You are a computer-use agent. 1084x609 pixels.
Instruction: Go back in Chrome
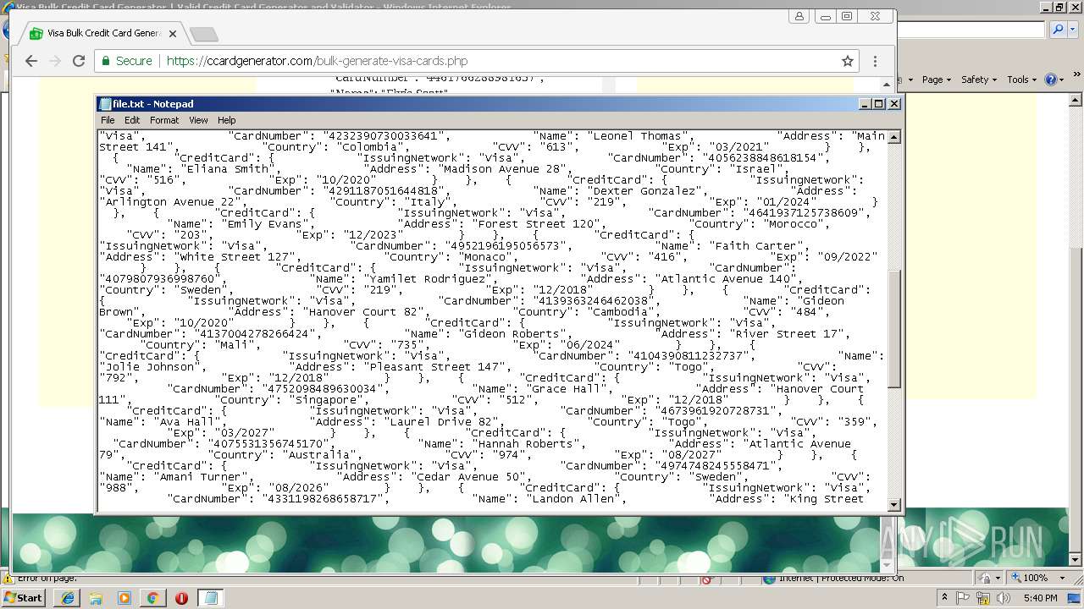coord(31,61)
